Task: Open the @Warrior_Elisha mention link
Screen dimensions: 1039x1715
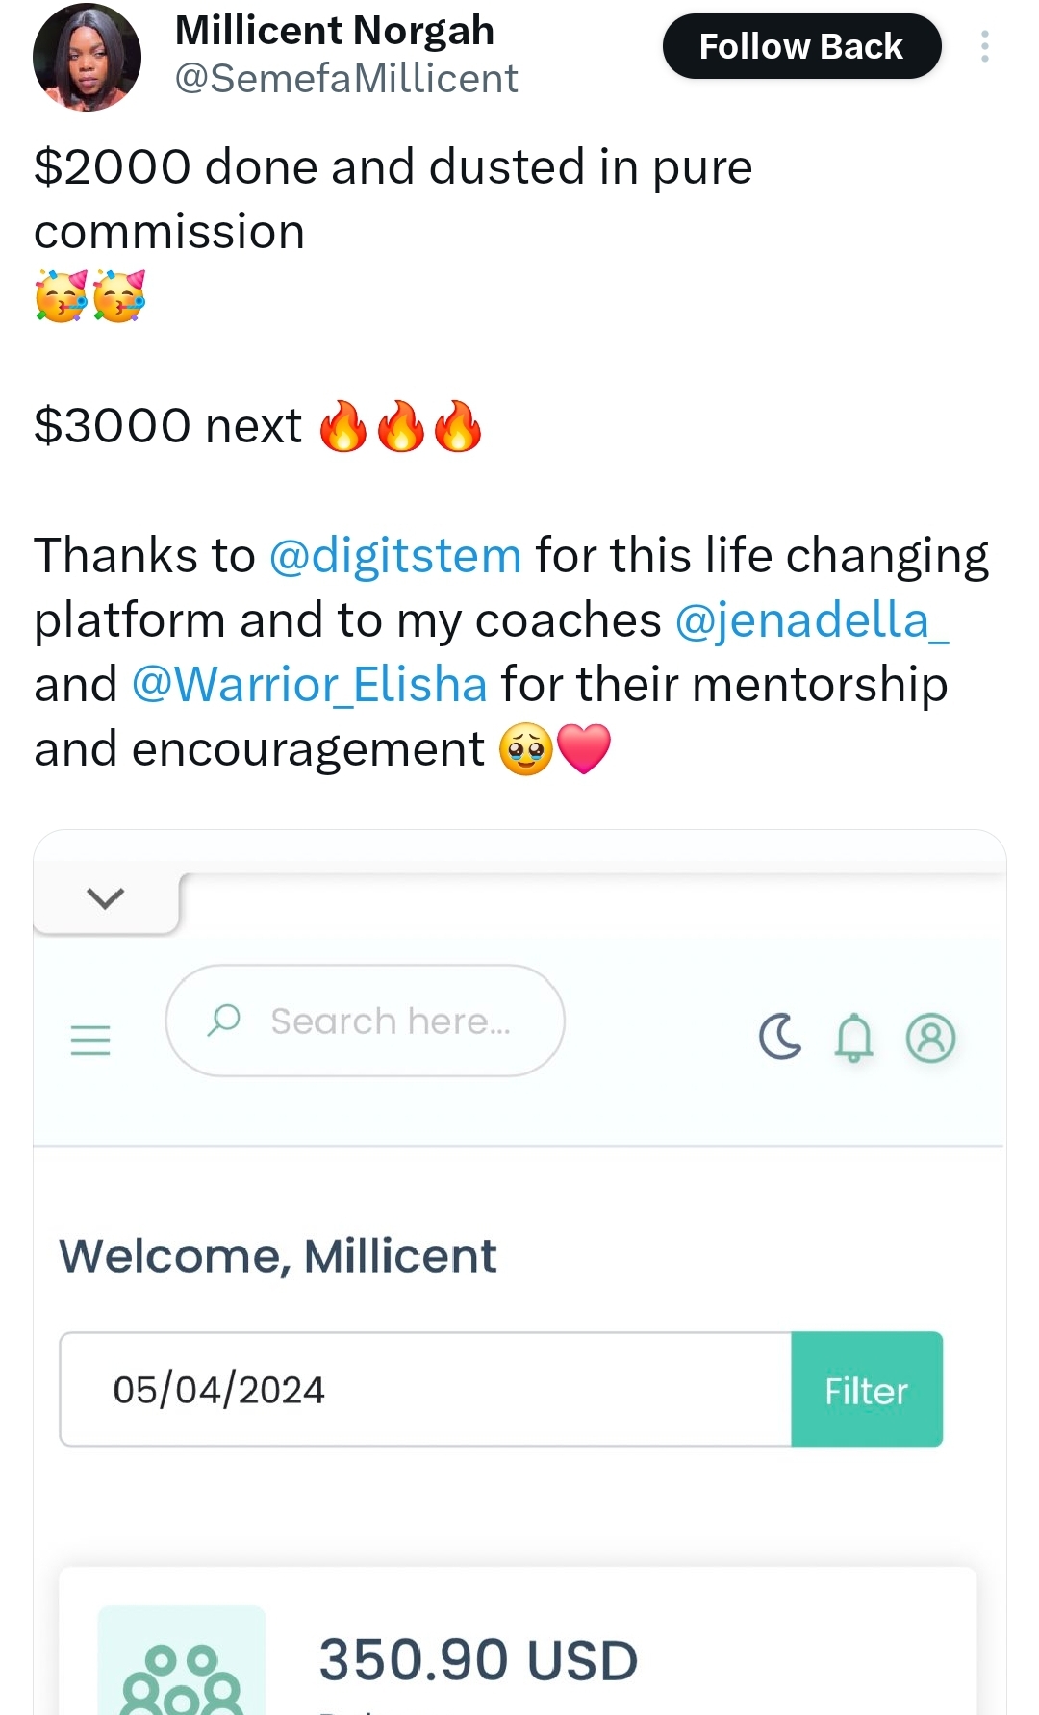Action: [x=309, y=685]
